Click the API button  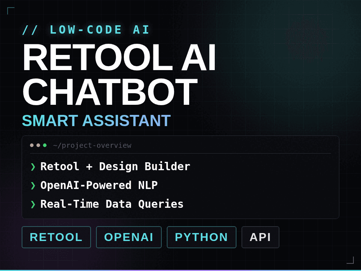coord(260,237)
